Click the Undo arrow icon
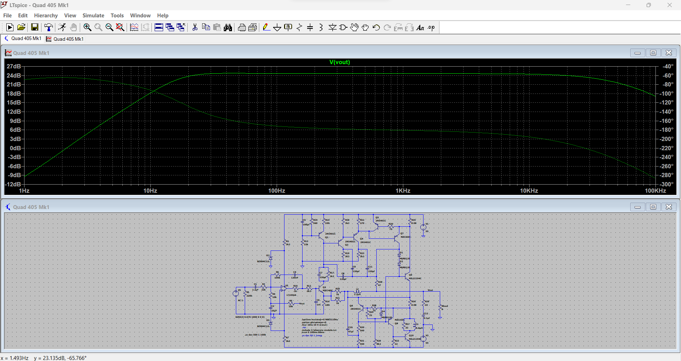Image resolution: width=681 pixels, height=361 pixels. click(376, 27)
